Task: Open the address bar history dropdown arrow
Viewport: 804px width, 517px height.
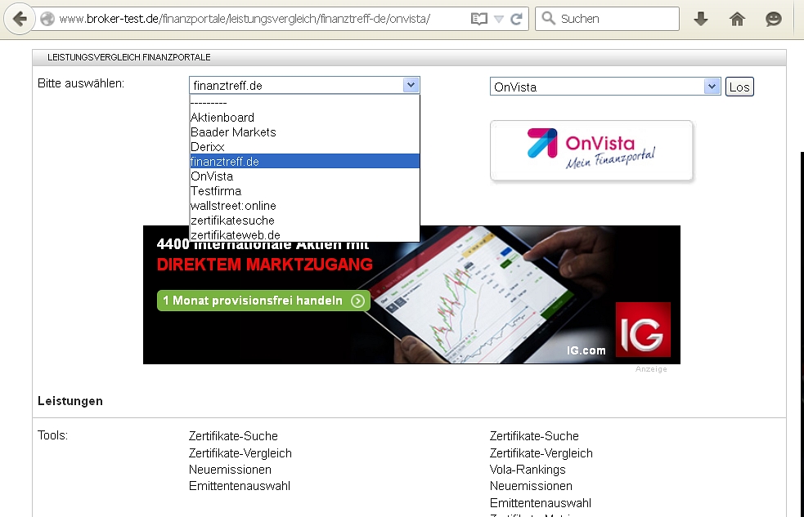Action: pyautogui.click(x=498, y=20)
